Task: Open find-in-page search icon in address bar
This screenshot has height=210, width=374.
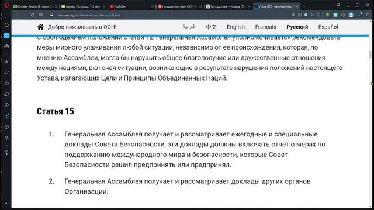Action: (293, 15)
